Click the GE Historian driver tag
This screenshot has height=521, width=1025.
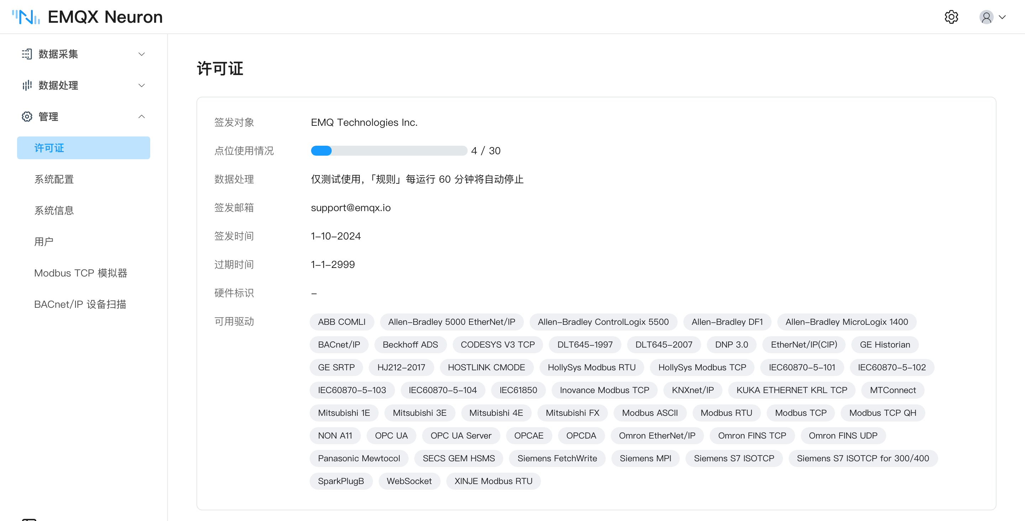[x=885, y=345]
